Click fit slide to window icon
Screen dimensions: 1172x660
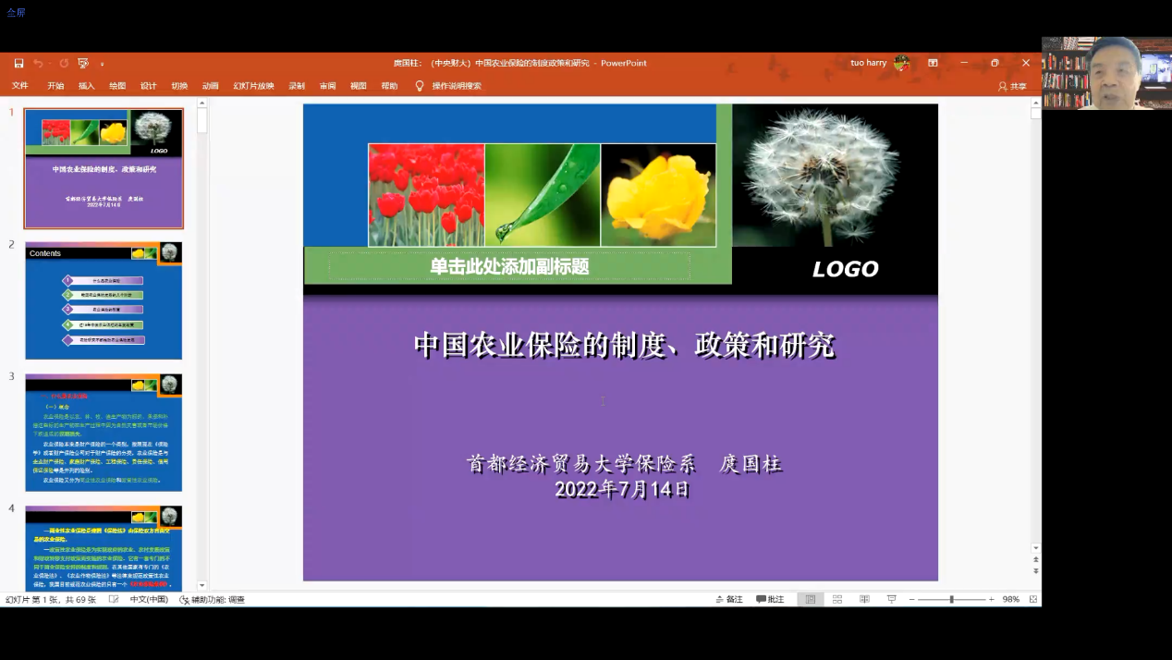[x=1033, y=599]
